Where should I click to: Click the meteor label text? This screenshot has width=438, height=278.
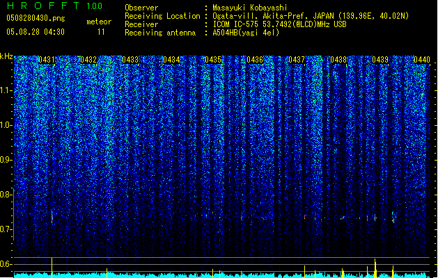pyautogui.click(x=99, y=22)
